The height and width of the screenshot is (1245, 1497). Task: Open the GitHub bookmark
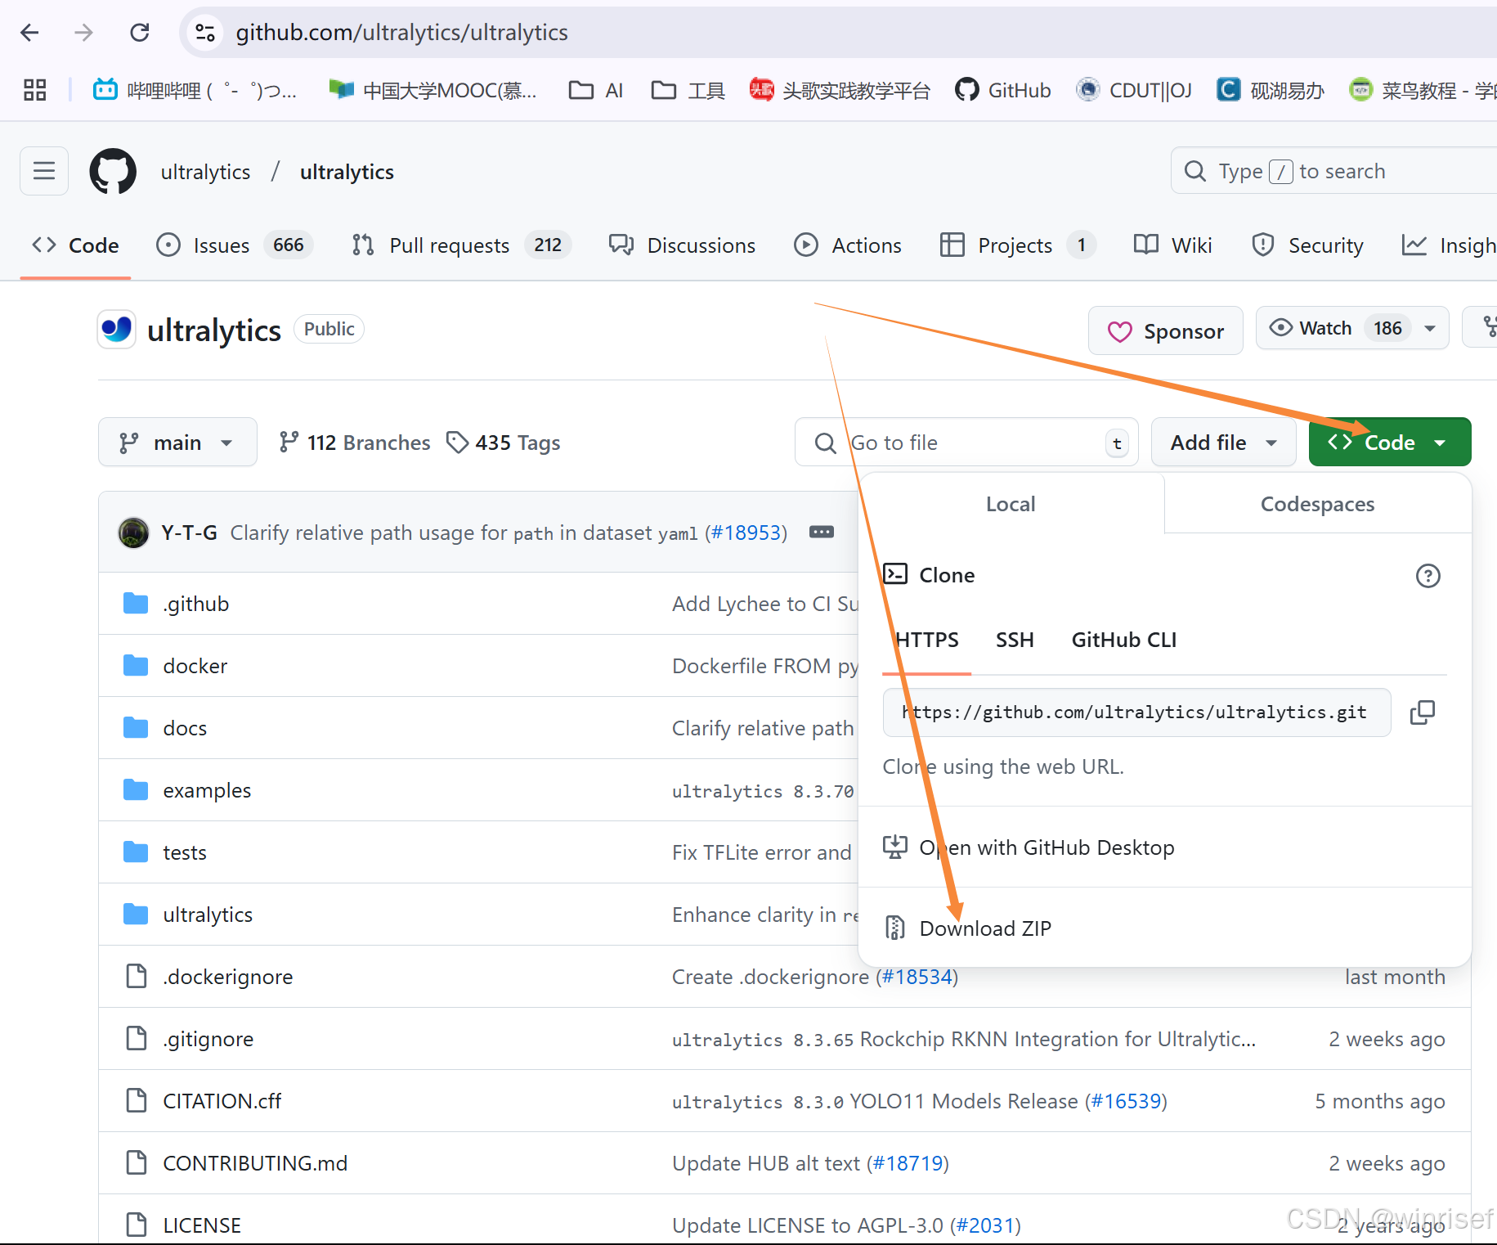point(1003,90)
